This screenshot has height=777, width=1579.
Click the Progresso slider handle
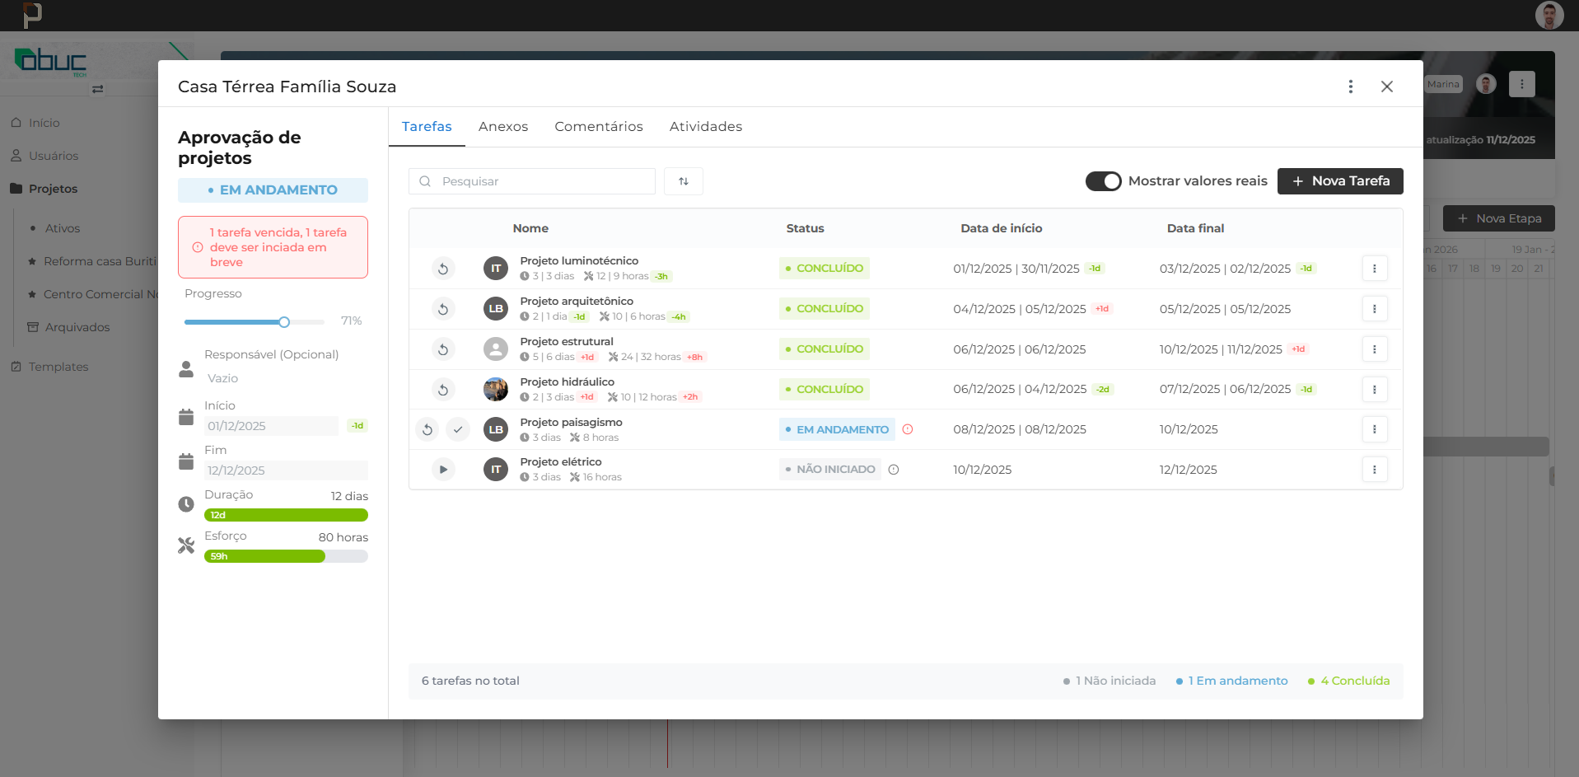point(284,322)
